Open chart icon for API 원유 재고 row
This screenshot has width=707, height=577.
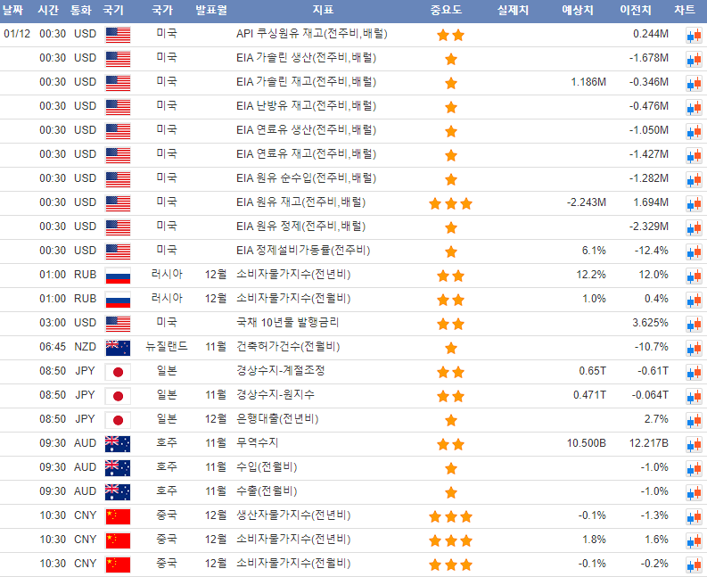694,35
